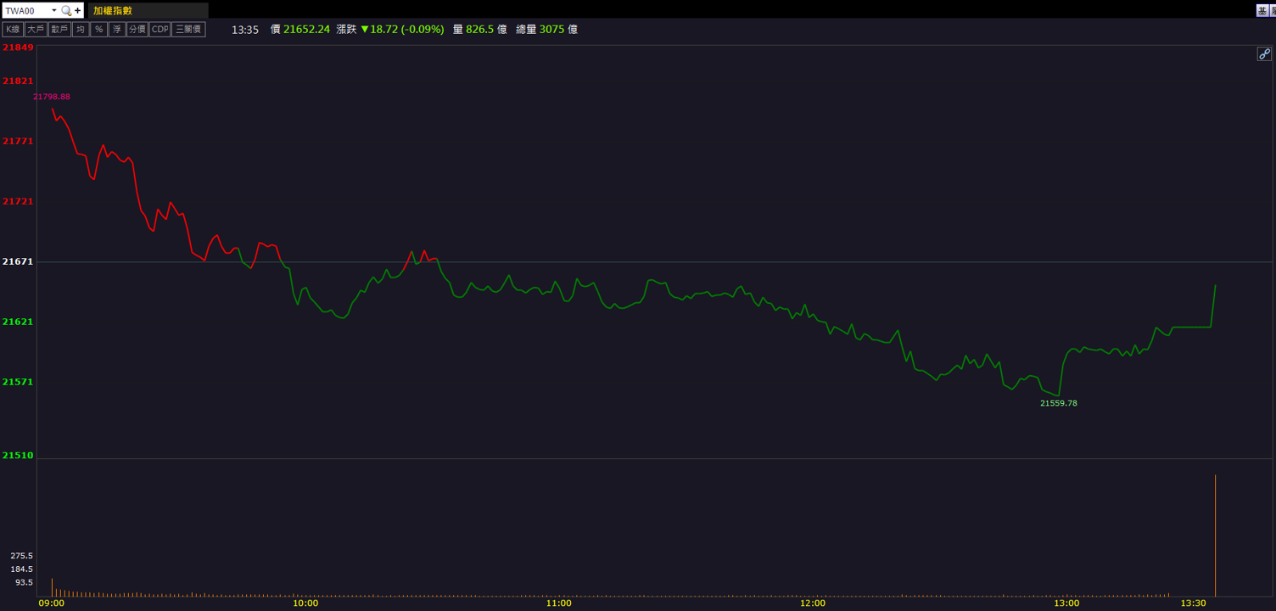Toggle the 大戶 indicator button
1276x611 pixels.
36,29
